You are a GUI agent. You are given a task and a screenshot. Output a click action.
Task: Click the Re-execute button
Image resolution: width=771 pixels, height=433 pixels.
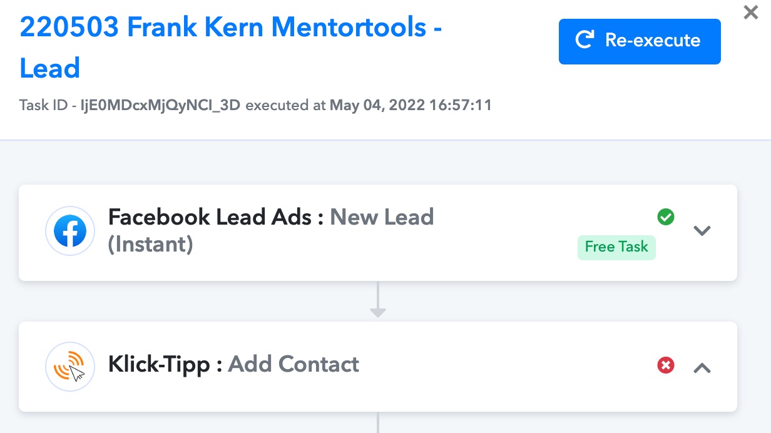tap(640, 41)
